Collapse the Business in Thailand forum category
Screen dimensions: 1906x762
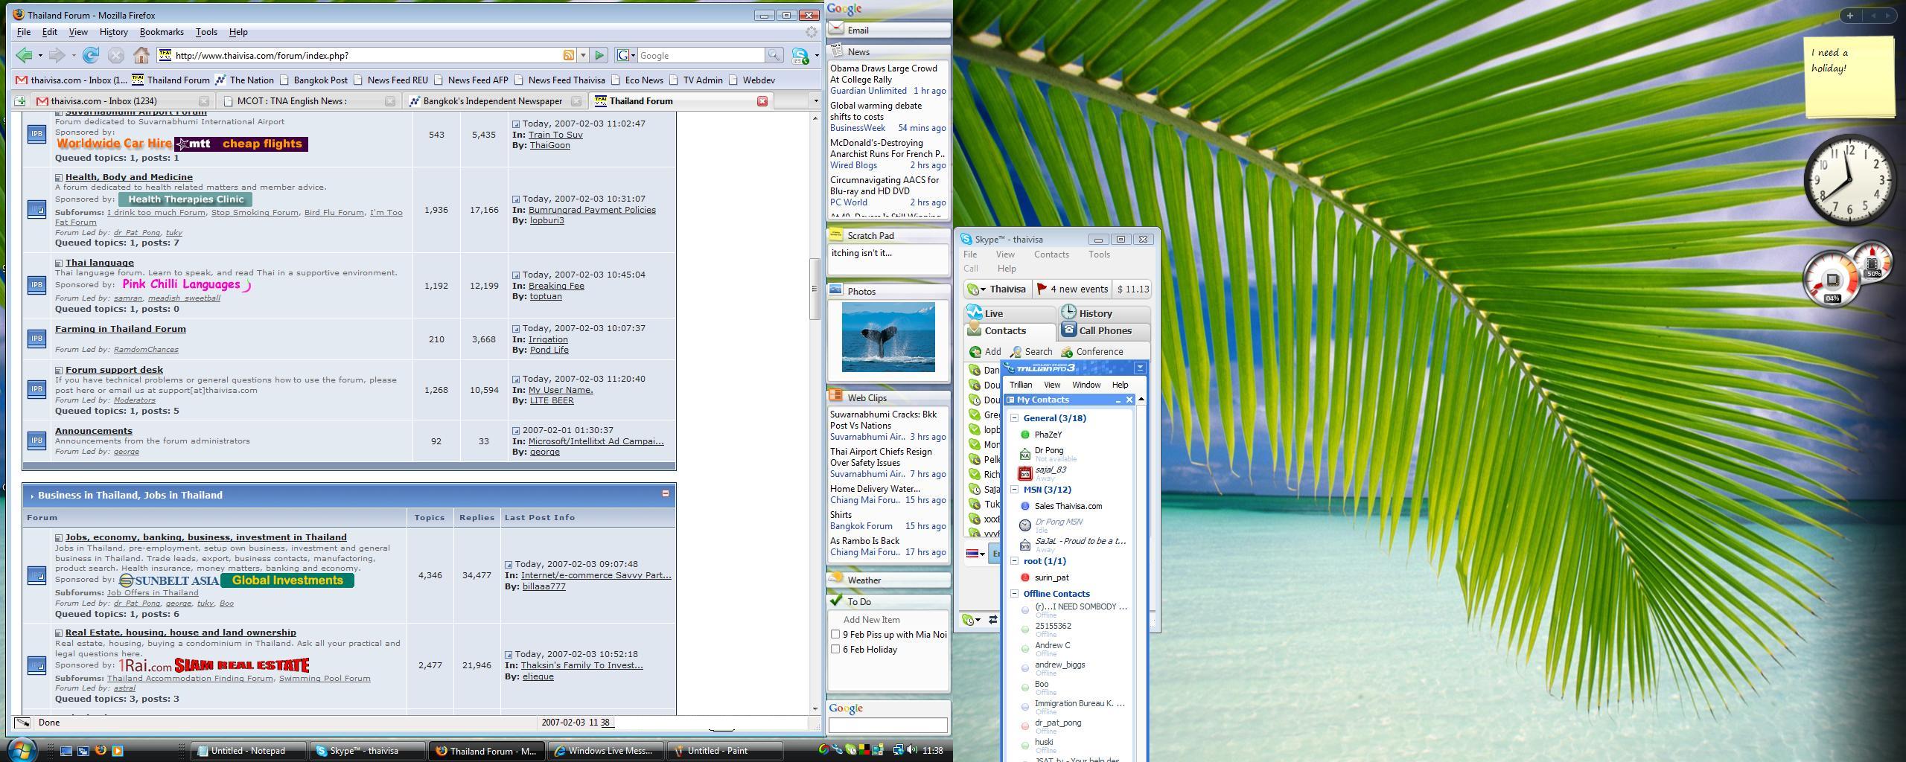click(666, 493)
